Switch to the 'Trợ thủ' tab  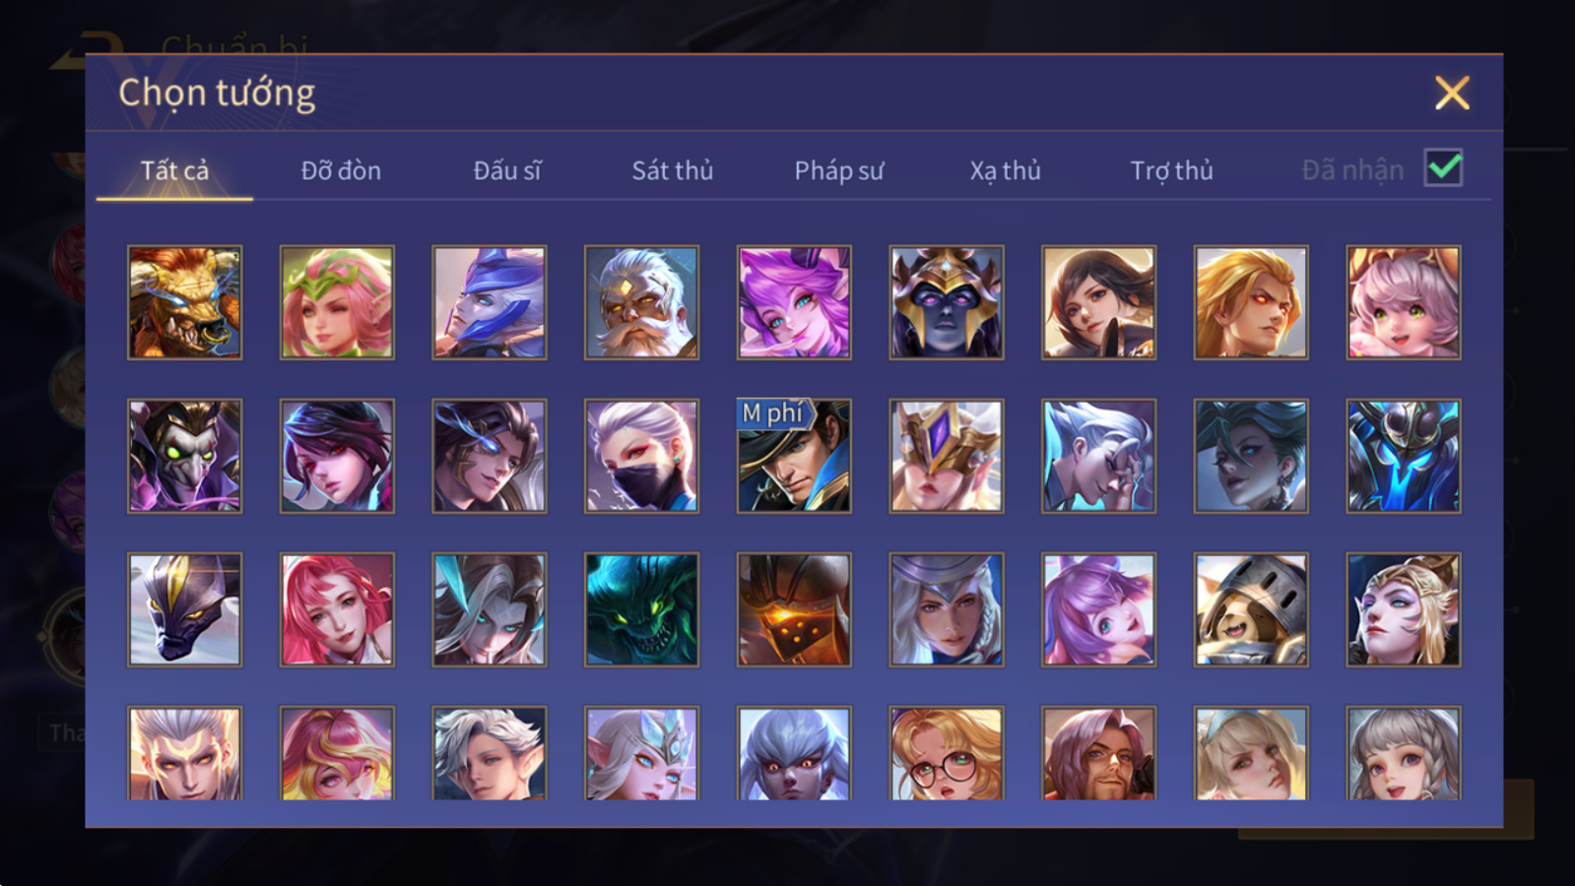click(x=1171, y=170)
